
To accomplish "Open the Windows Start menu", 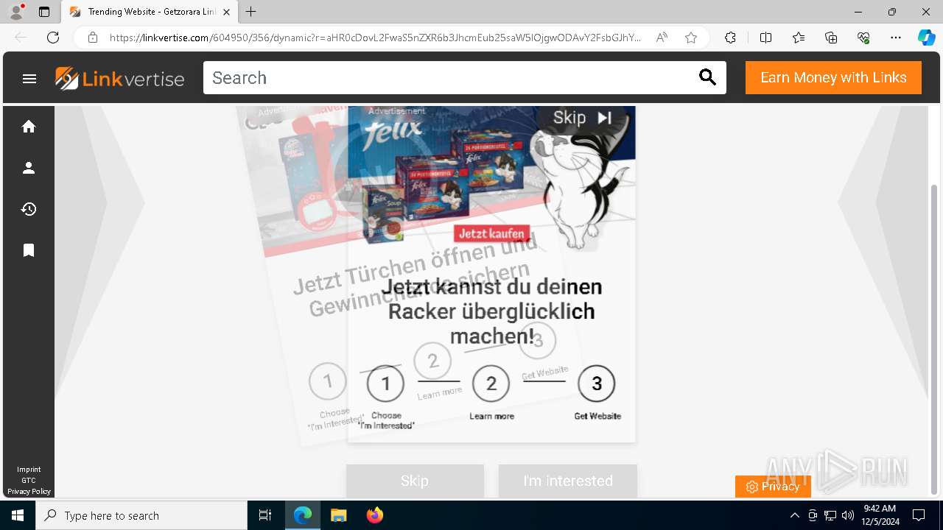I will click(x=18, y=515).
